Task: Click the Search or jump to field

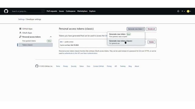Action: click(x=27, y=11)
